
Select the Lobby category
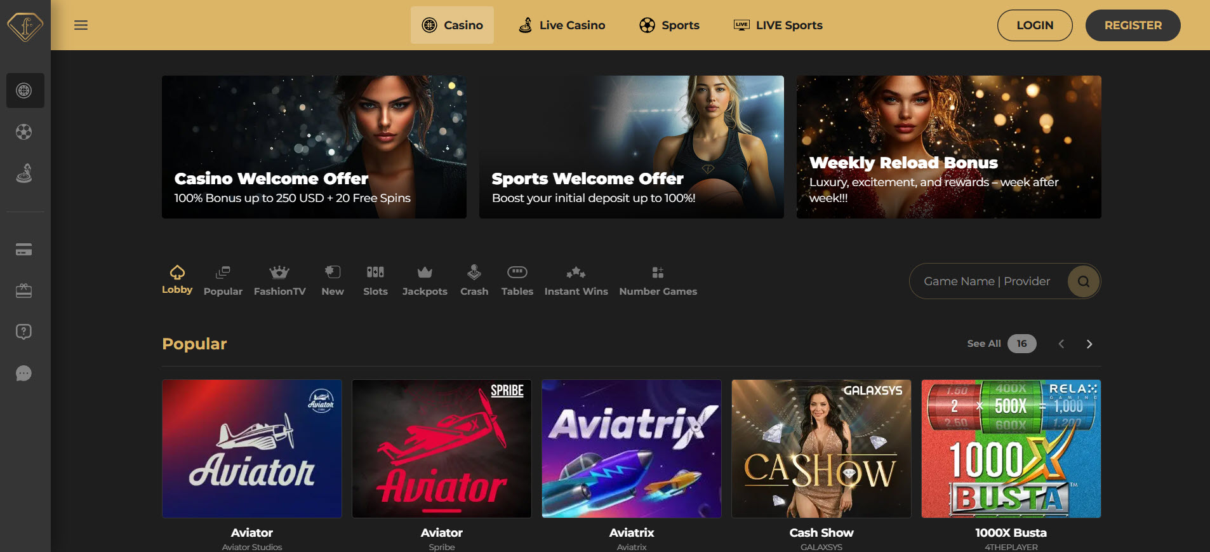pos(177,280)
